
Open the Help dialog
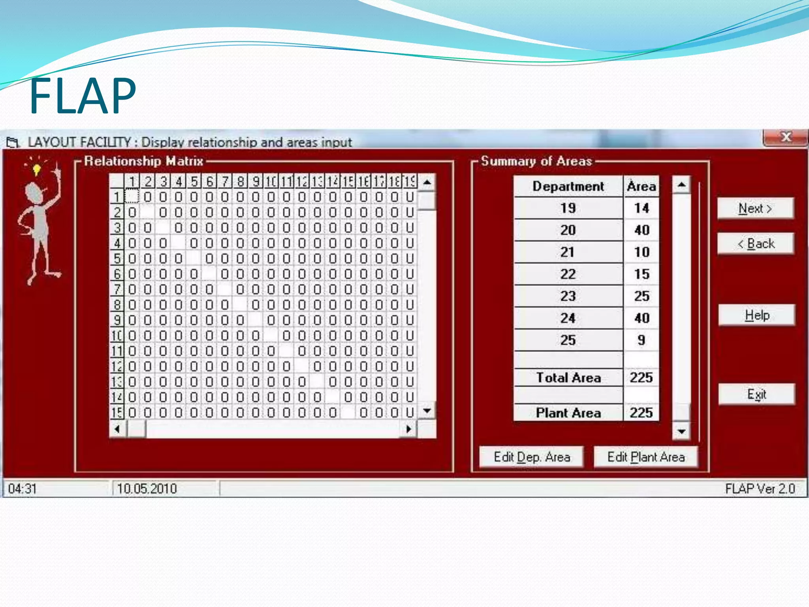coord(756,315)
